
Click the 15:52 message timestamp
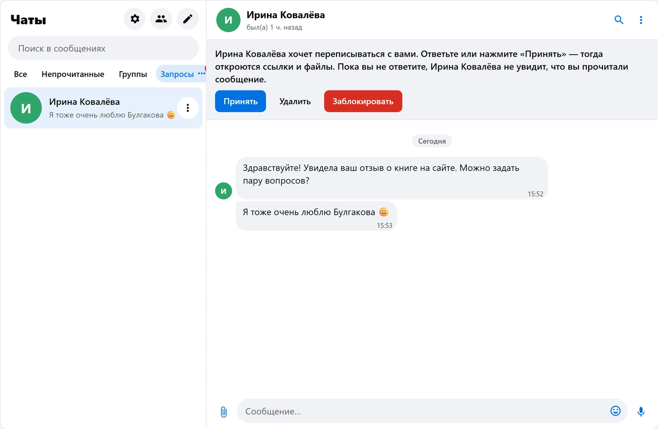[x=535, y=194]
